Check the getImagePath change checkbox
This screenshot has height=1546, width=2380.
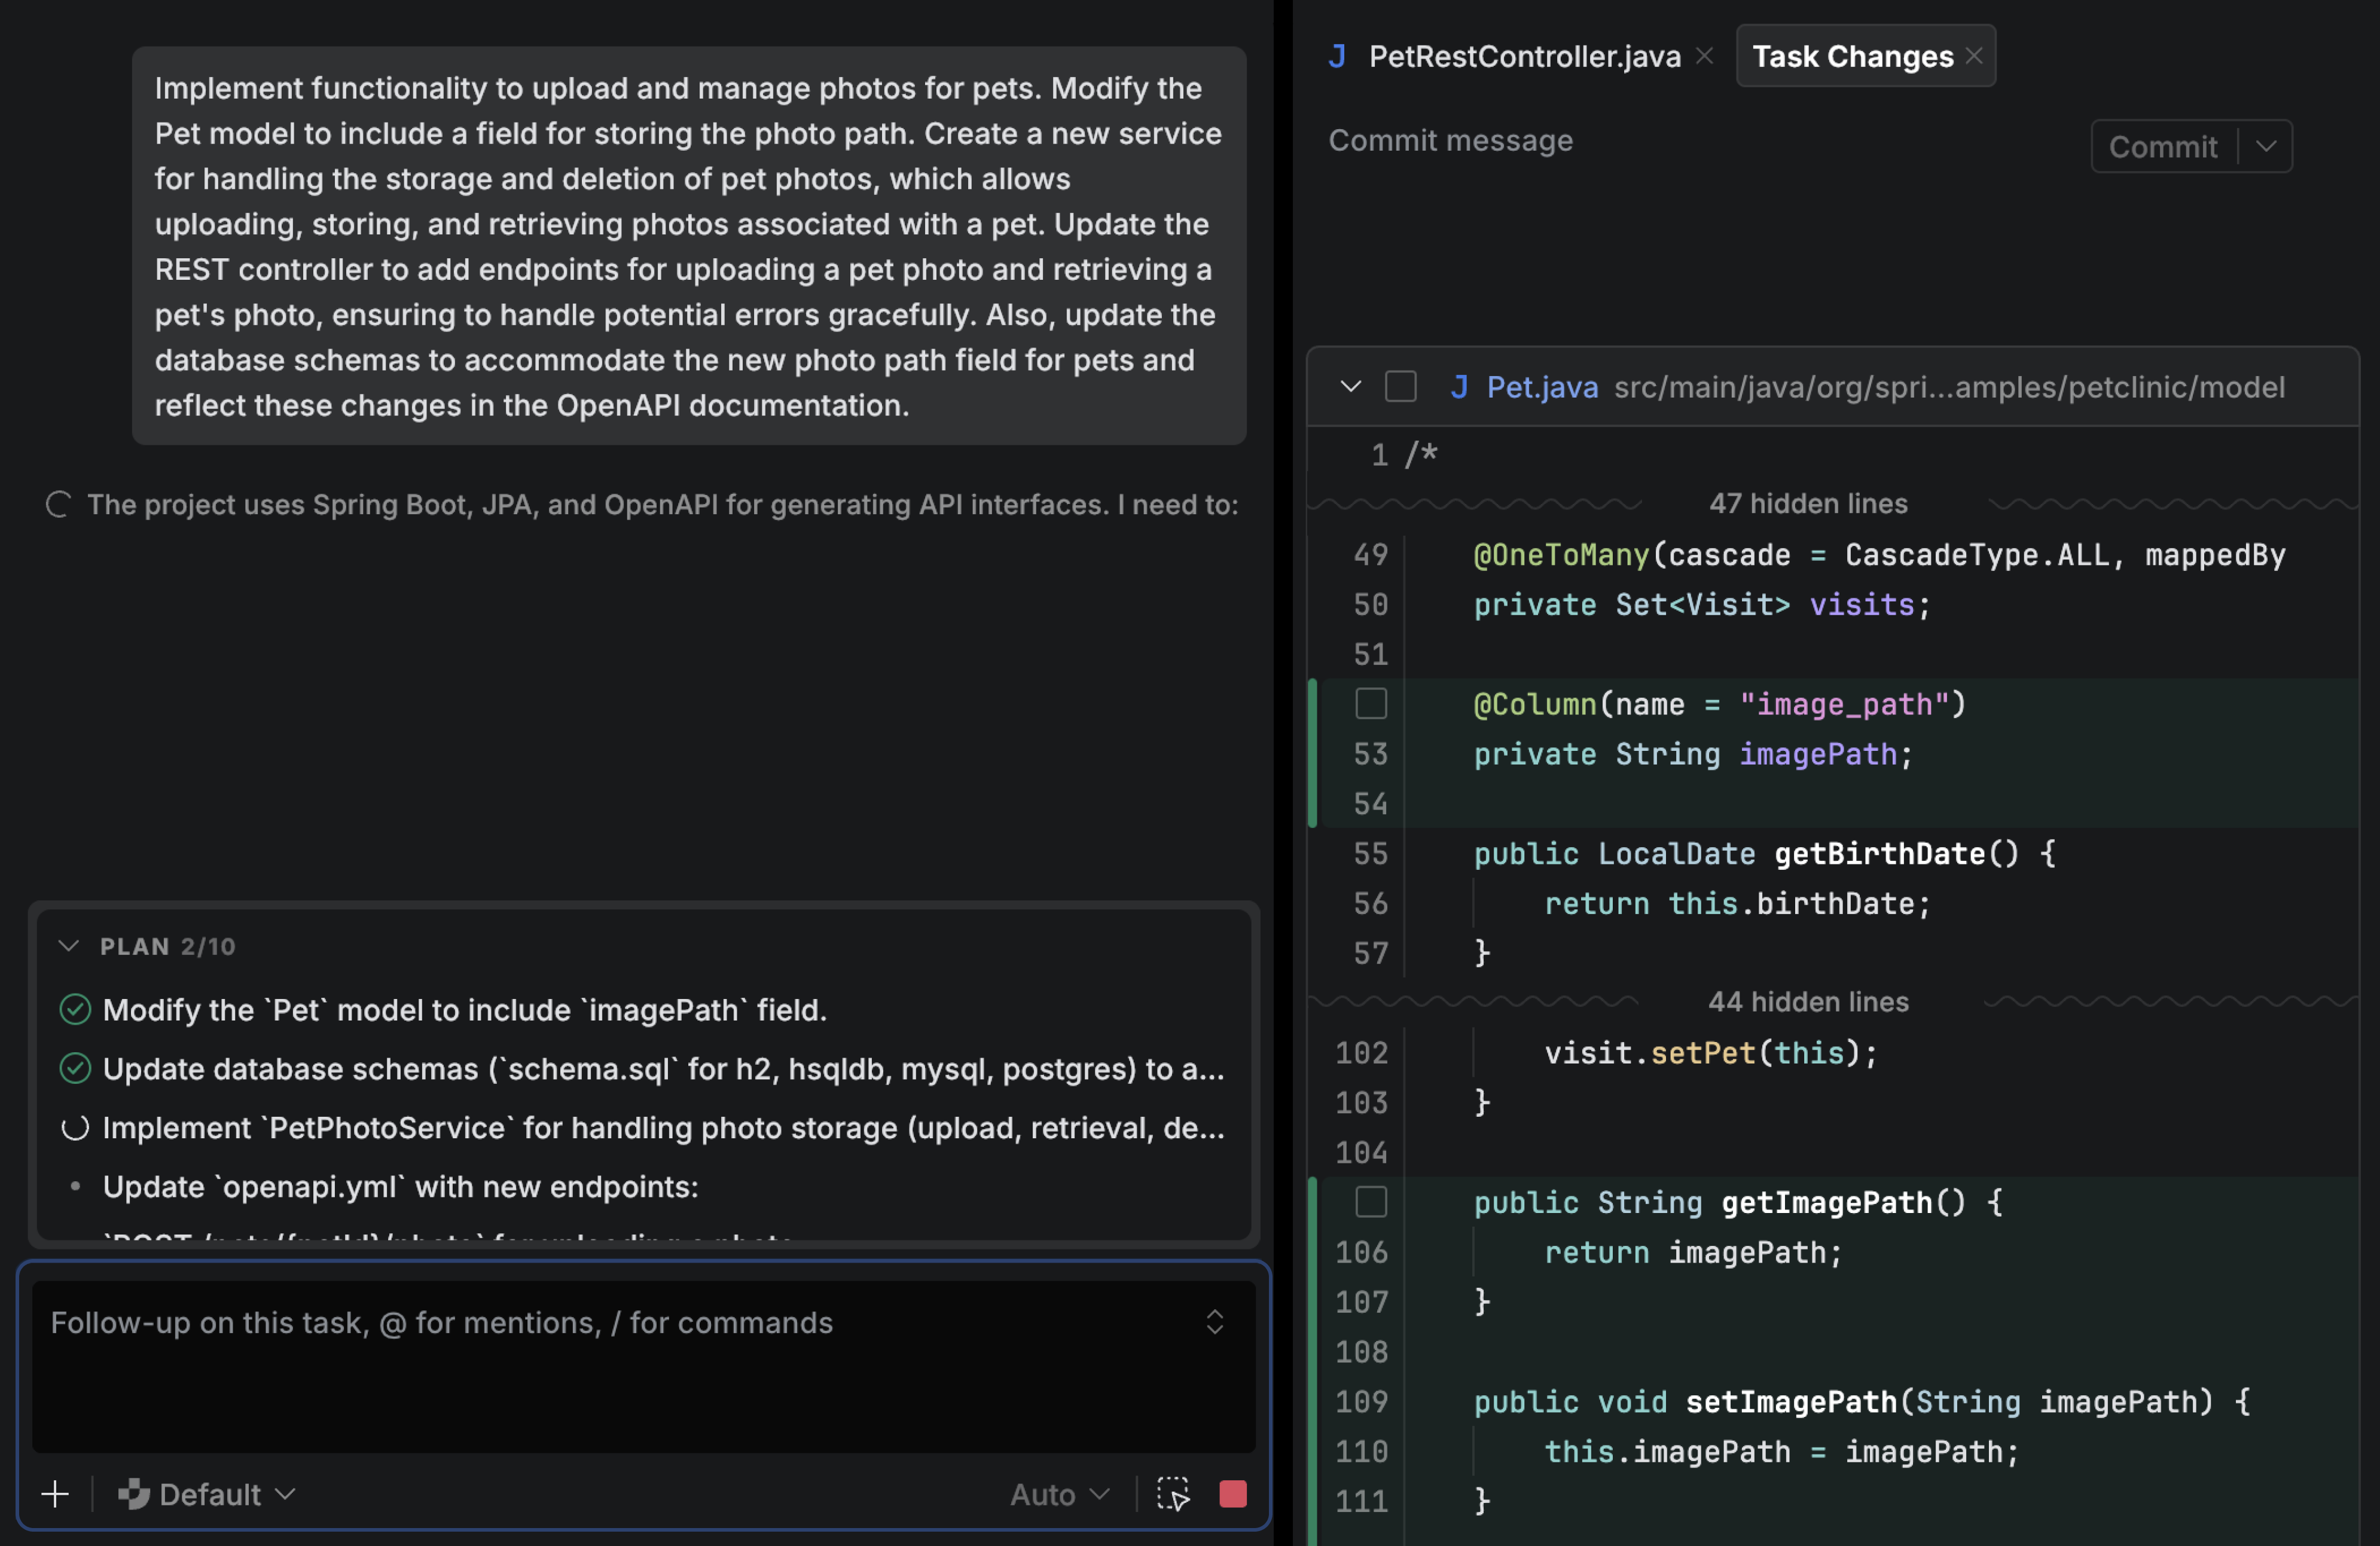1371,1202
